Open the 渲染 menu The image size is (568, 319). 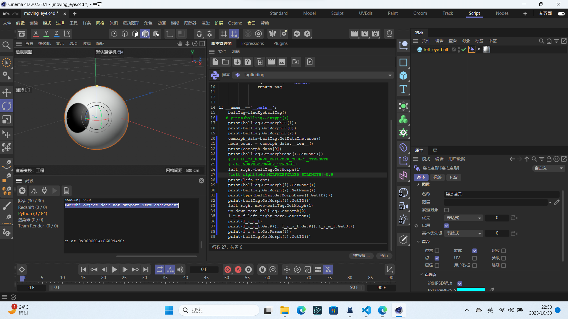[x=205, y=23]
